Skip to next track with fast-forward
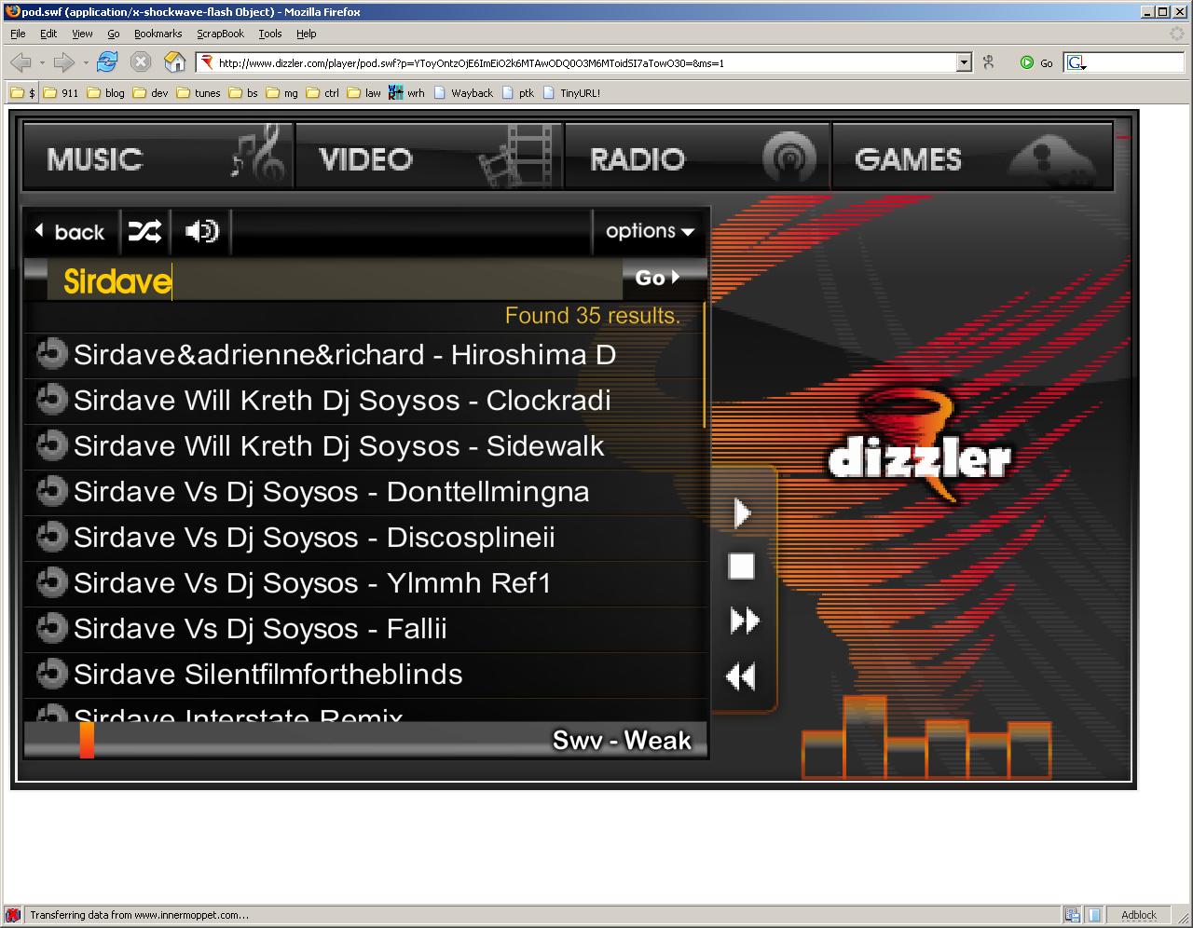Screen dimensions: 1193x928 (744, 621)
